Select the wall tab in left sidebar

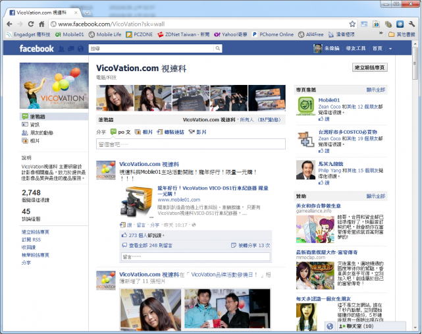point(54,117)
